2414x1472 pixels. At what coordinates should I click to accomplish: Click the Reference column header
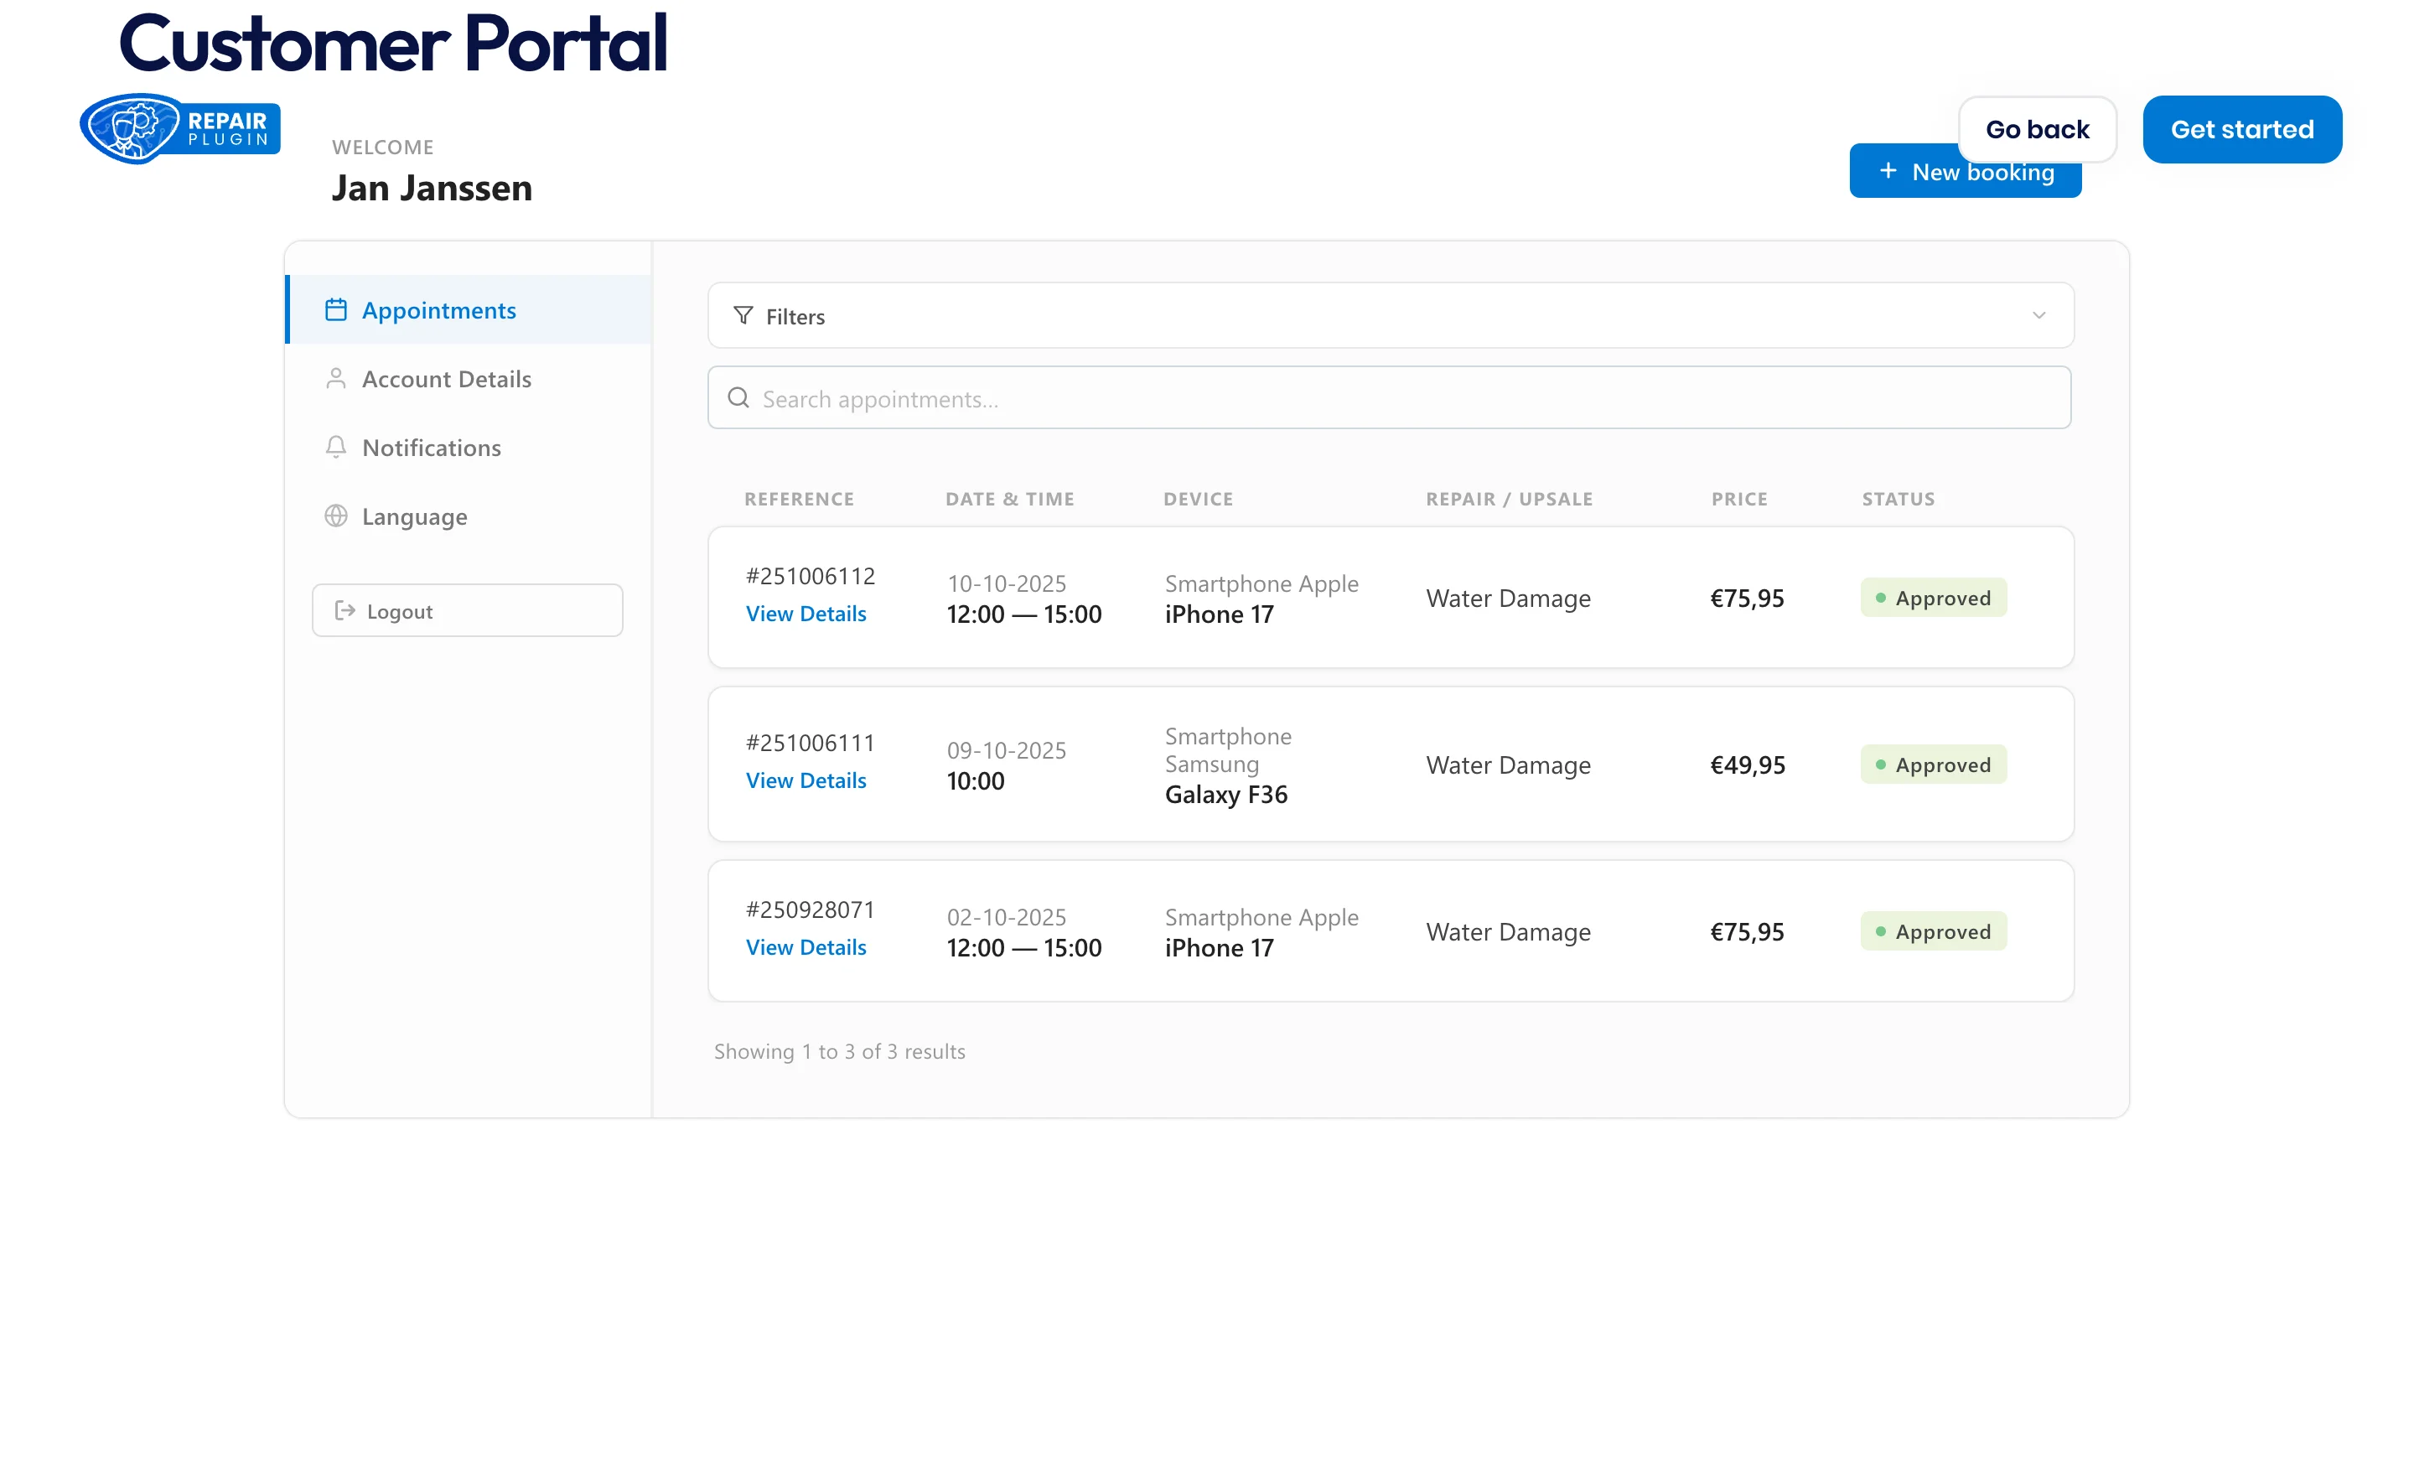[800, 499]
